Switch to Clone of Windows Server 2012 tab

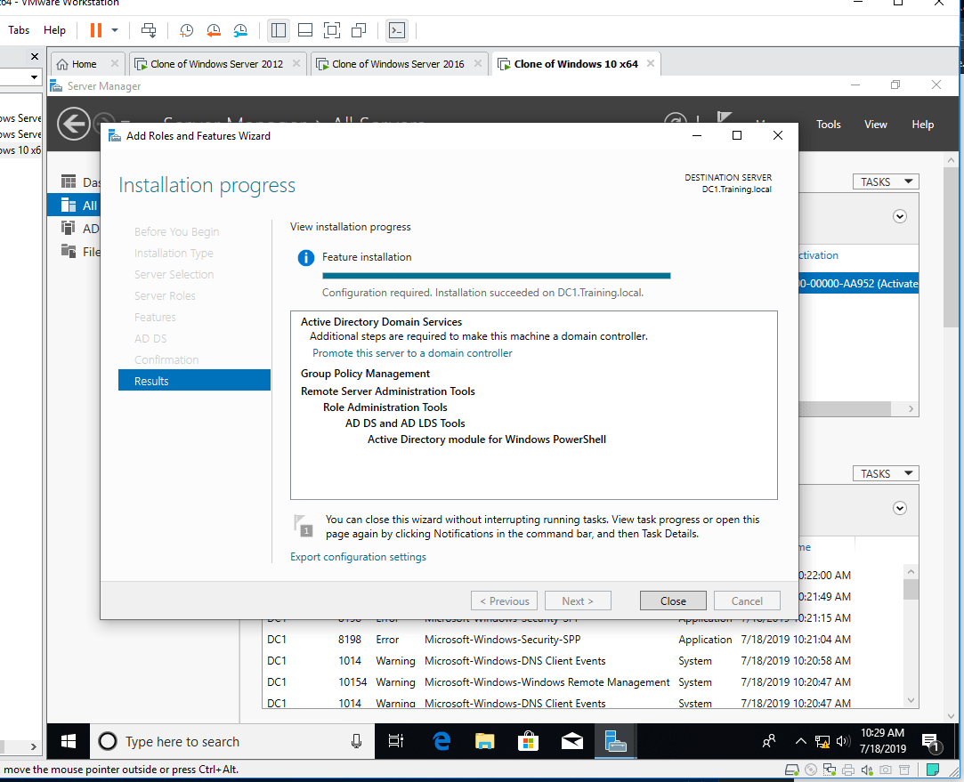216,64
